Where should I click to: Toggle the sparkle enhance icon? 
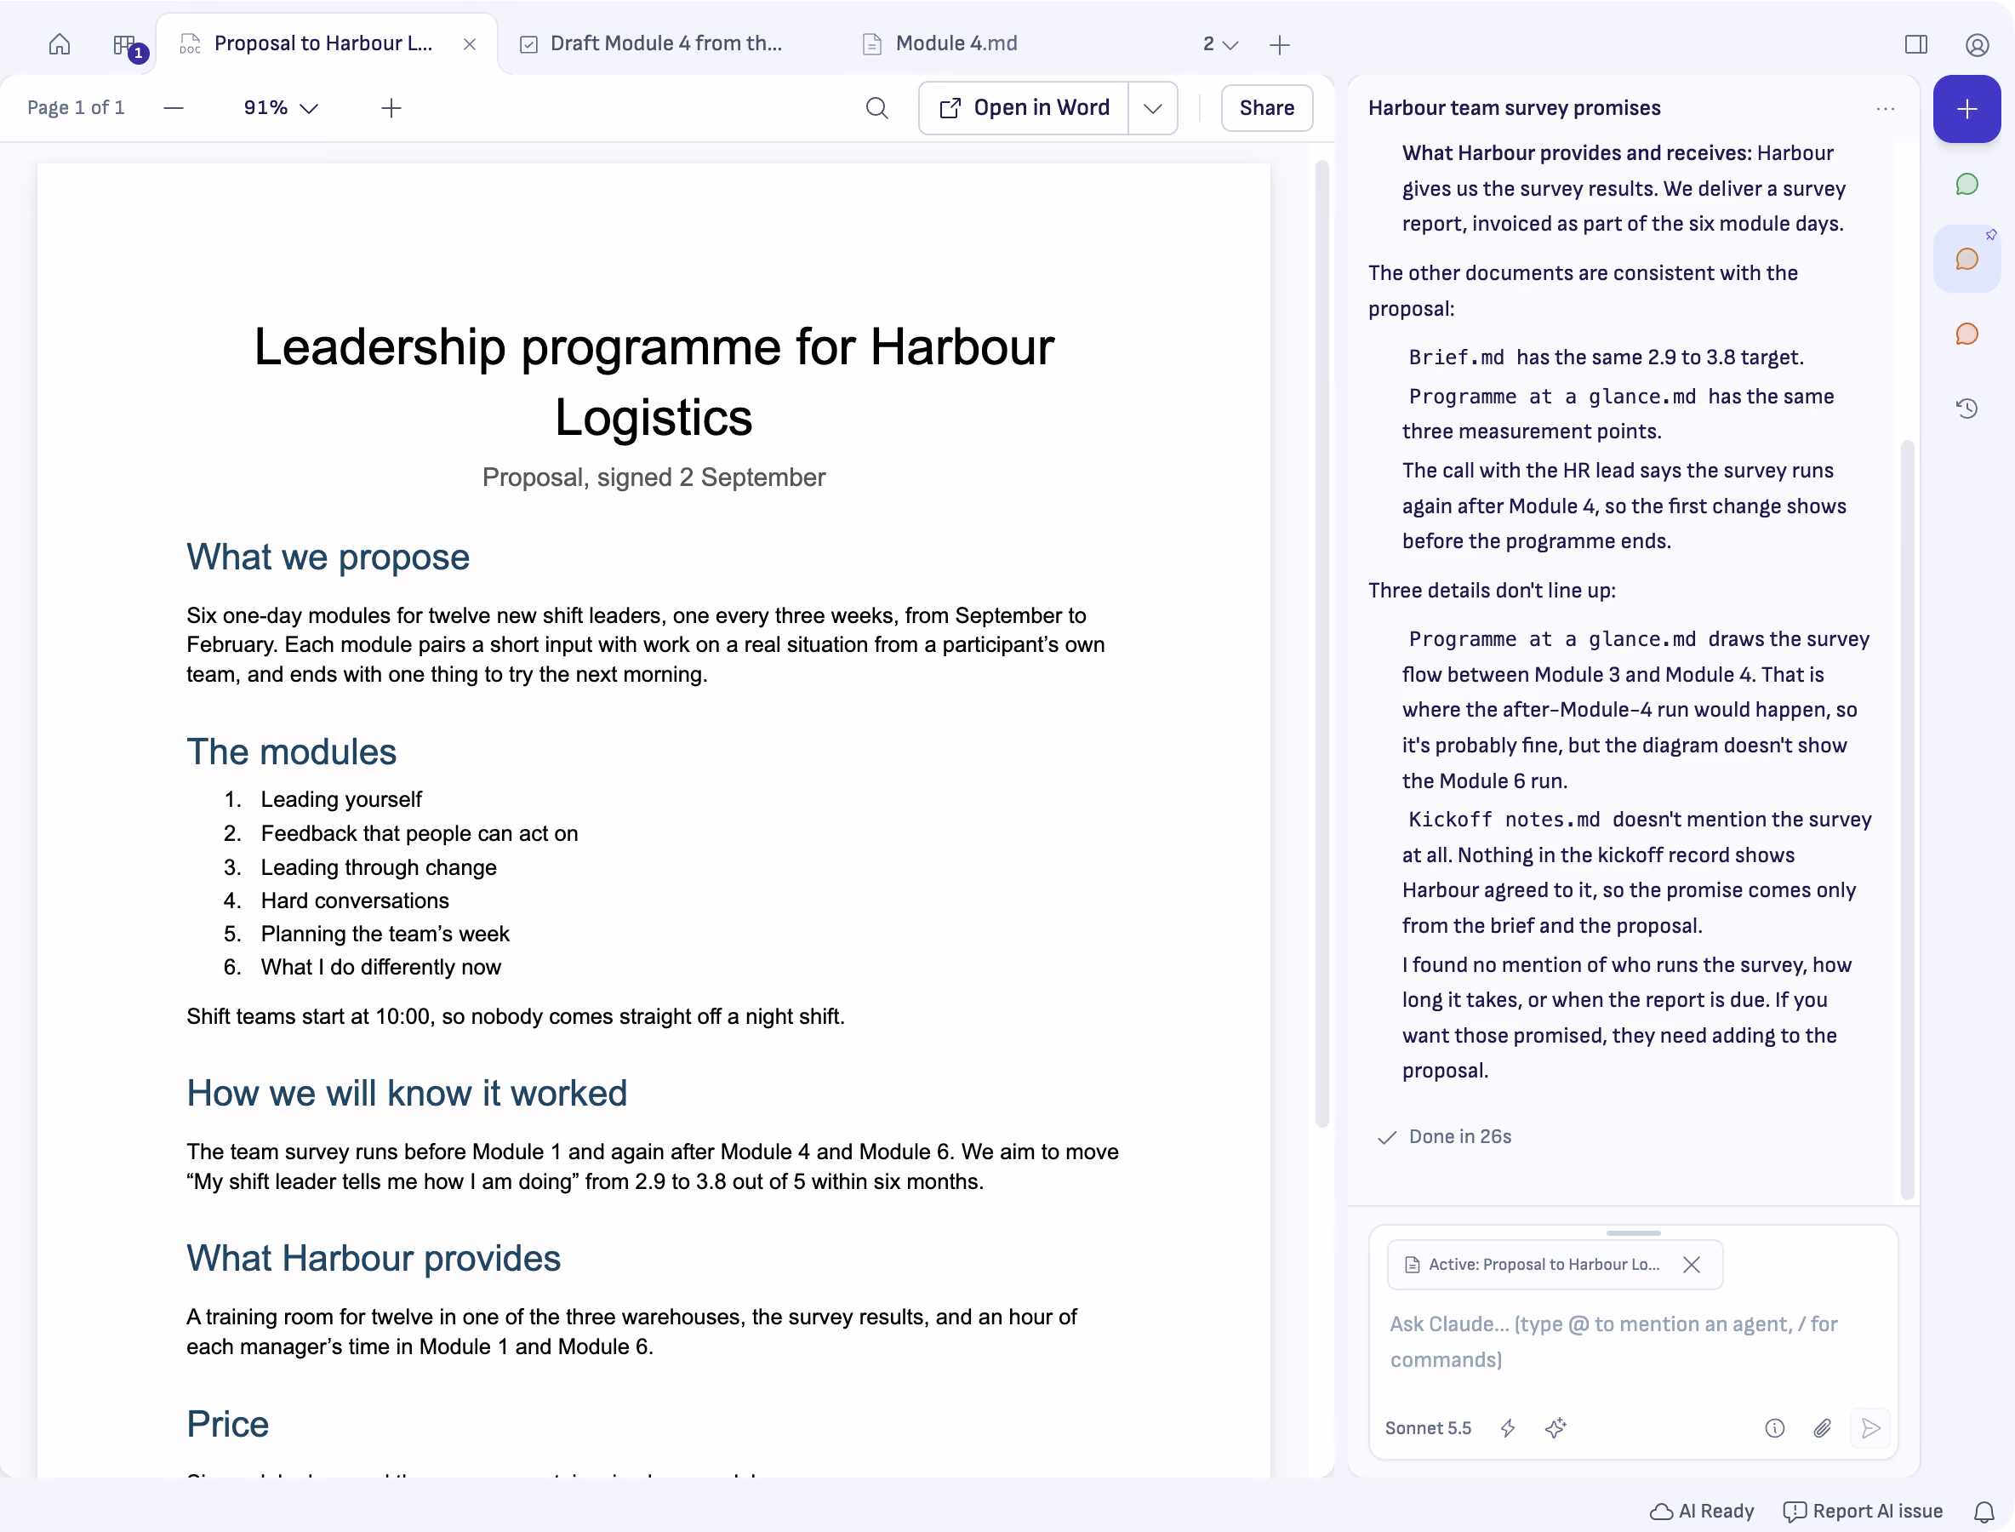tap(1555, 1428)
